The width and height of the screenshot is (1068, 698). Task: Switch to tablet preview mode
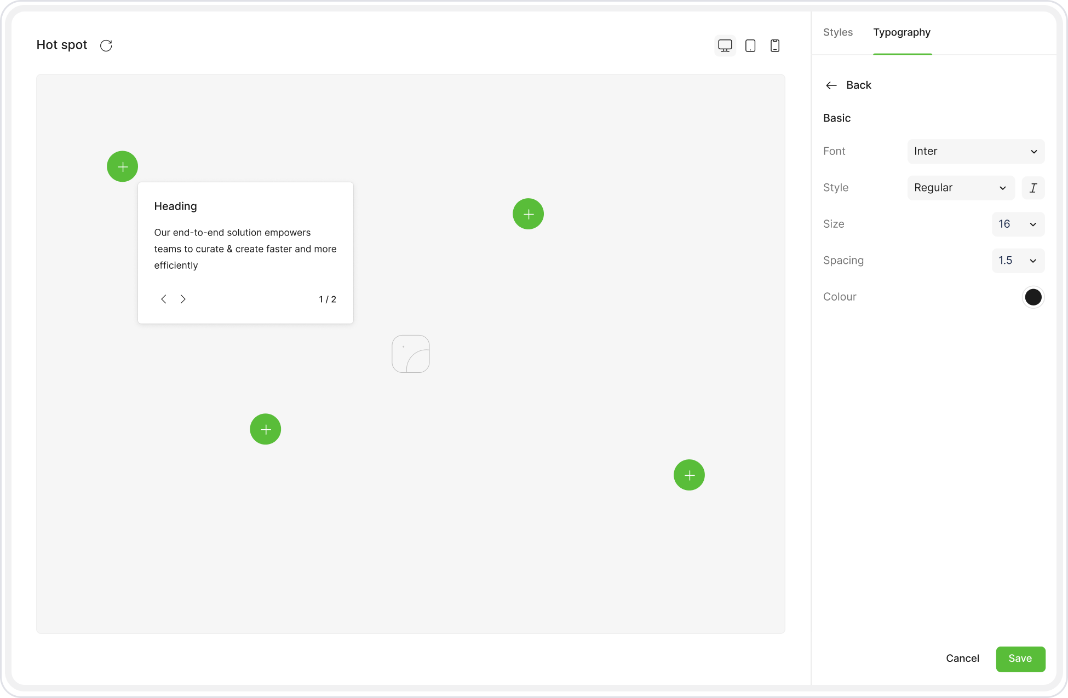click(x=750, y=45)
